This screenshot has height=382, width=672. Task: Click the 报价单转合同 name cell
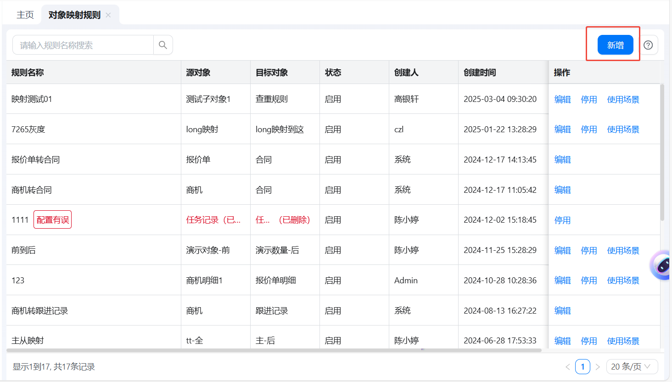tap(94, 160)
